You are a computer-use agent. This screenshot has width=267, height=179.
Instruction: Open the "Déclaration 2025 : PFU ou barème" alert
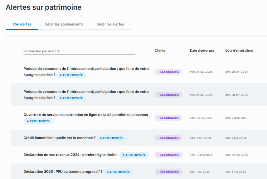click(x=63, y=172)
